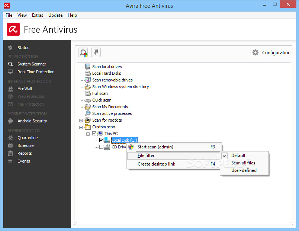
Task: Open Events in the sidebar
Action: point(24,161)
